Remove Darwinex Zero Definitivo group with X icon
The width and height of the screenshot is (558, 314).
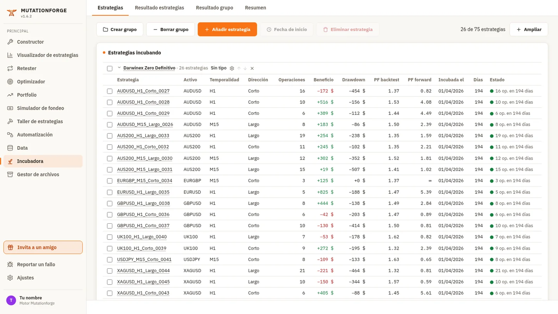(x=252, y=68)
